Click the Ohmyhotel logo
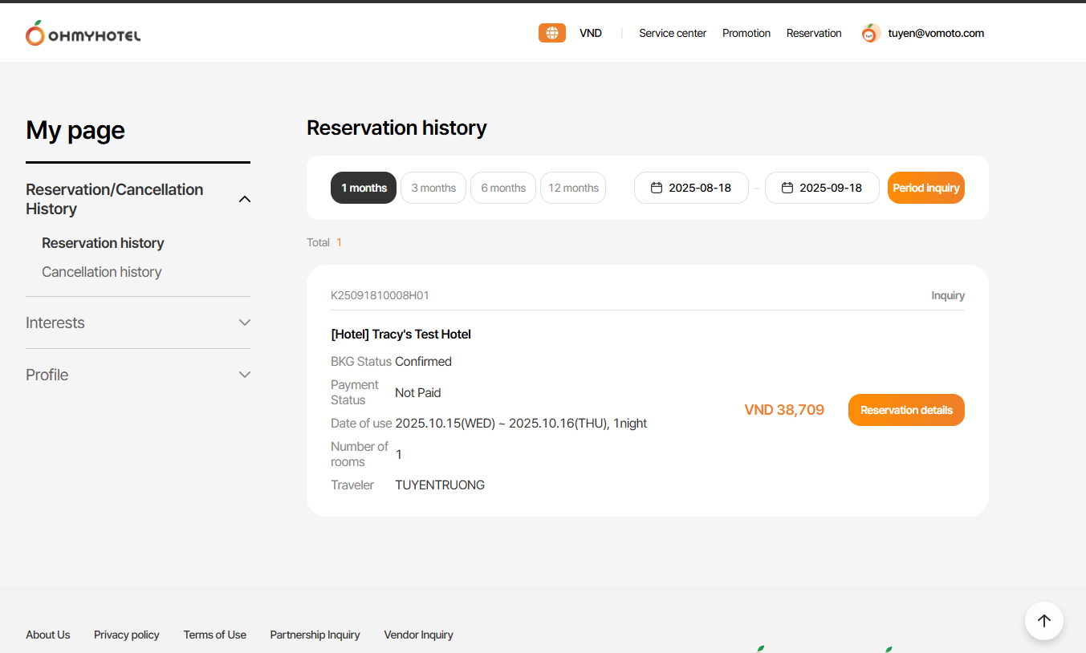 pyautogui.click(x=83, y=34)
